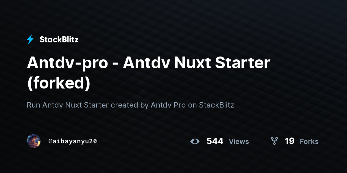Click the 544 views count number
This screenshot has height=173, width=347.
click(x=215, y=141)
